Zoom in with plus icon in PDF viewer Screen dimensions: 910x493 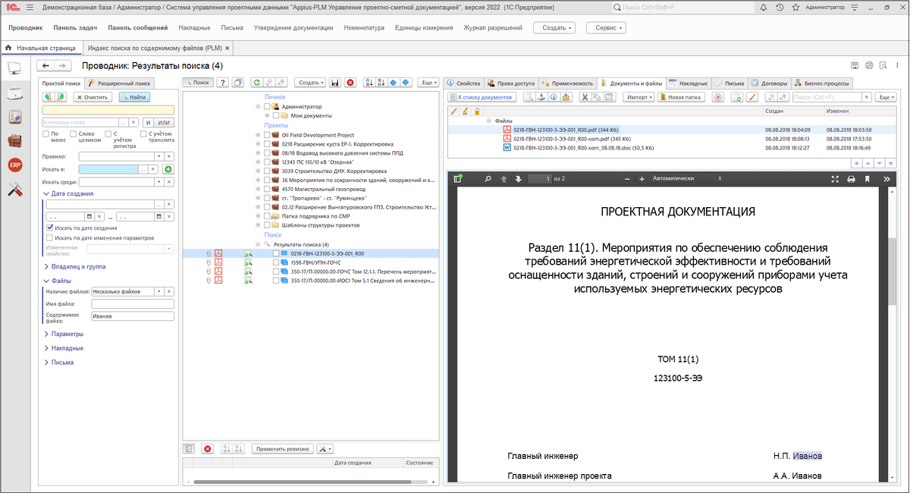click(642, 178)
